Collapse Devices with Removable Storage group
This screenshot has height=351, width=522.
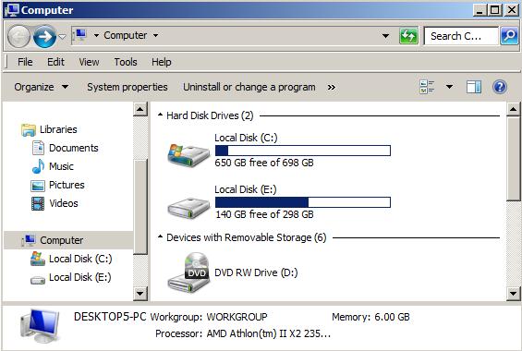tap(160, 236)
